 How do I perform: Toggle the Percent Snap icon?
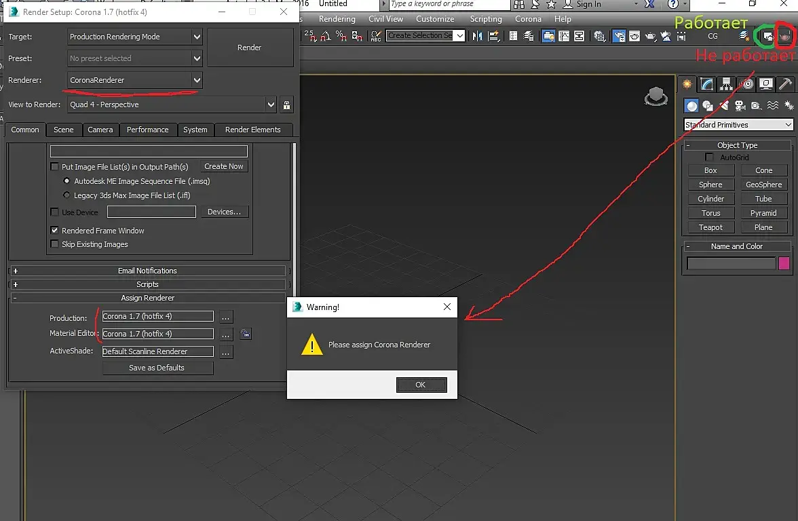coord(341,35)
